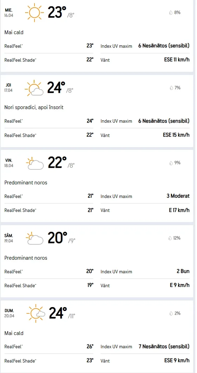Viewport: 197px width, 373px height.
Task: Click the raindrop icon beside 12% precipitation
Action: pos(170,238)
